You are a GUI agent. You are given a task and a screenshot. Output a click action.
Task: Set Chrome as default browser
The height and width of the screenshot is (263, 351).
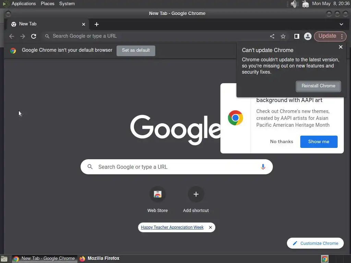click(136, 50)
